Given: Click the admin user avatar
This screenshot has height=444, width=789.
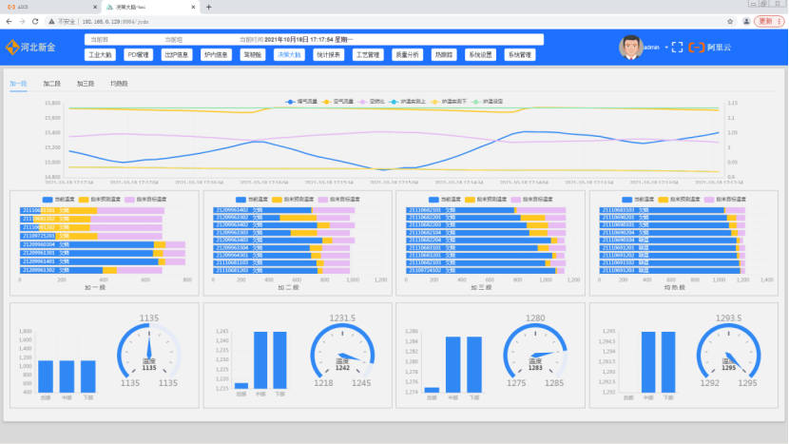Looking at the screenshot, I should (630, 46).
